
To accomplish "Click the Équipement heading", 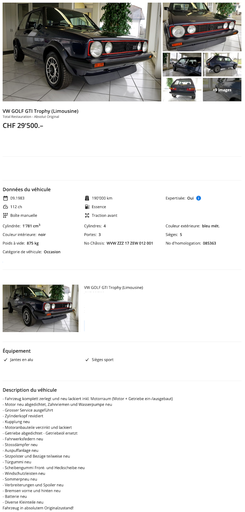I will coord(17,351).
